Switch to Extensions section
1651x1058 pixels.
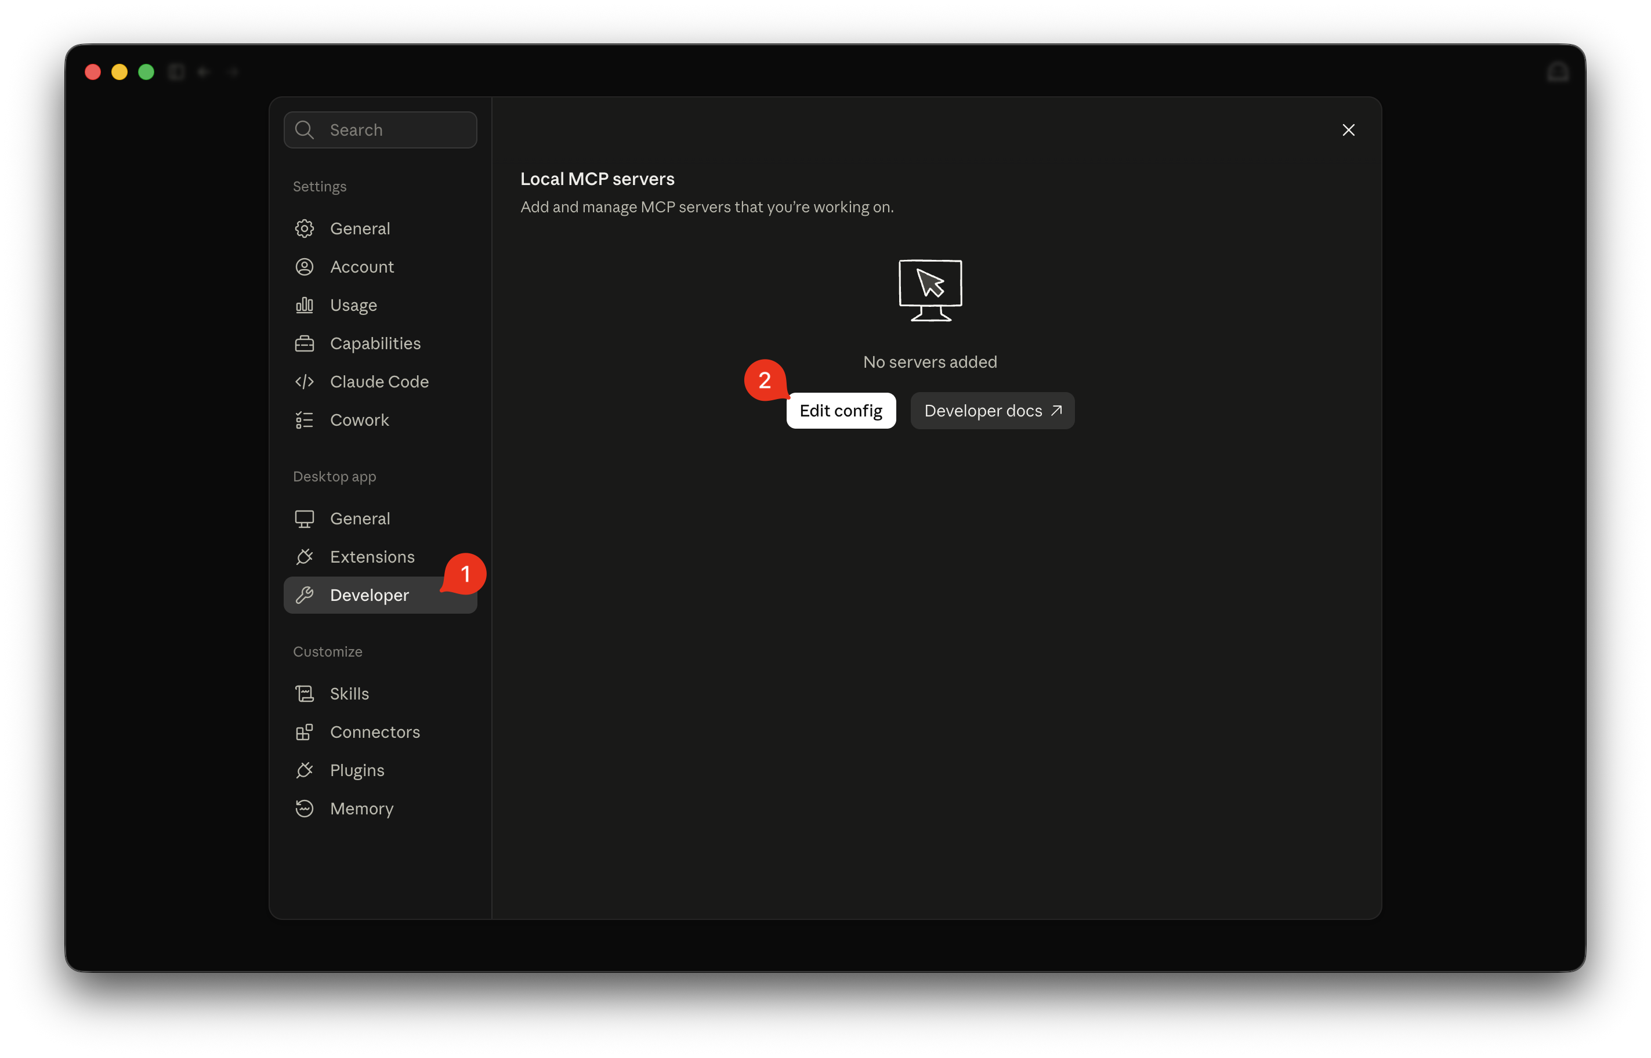pos(380,556)
